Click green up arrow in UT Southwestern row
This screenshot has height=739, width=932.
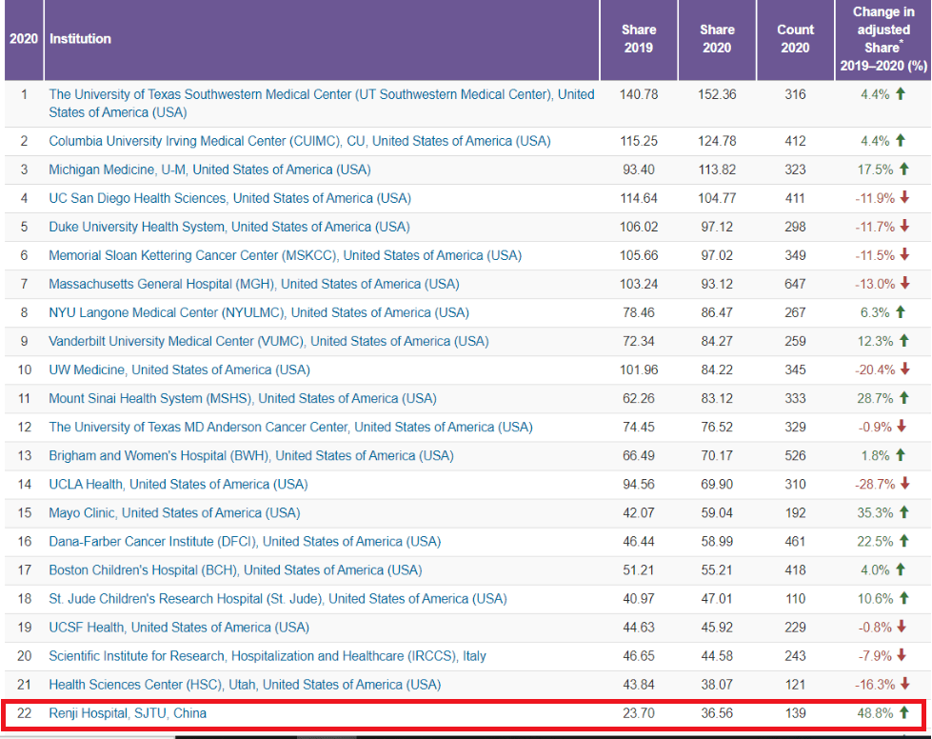point(901,94)
